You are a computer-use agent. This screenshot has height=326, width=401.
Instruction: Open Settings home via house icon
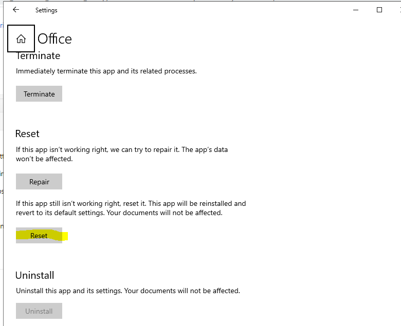point(21,39)
